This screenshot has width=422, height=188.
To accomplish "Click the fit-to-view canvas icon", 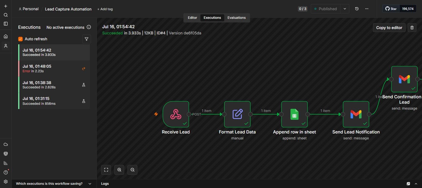I will click(x=106, y=170).
